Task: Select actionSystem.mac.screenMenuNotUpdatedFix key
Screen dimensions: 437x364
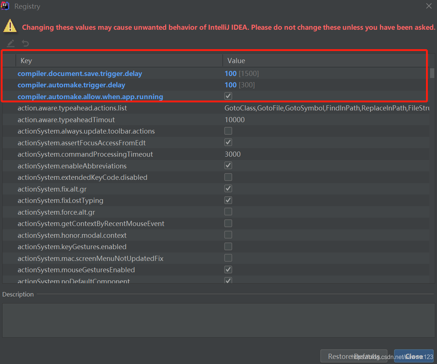Action: pyautogui.click(x=90, y=259)
